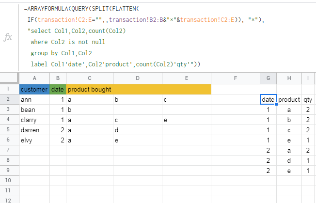
Task: Select the cell containing 'clarry'
Action: [34, 119]
